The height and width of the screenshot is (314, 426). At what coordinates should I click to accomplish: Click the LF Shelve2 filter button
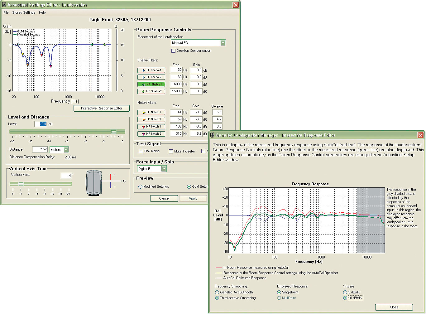(151, 77)
